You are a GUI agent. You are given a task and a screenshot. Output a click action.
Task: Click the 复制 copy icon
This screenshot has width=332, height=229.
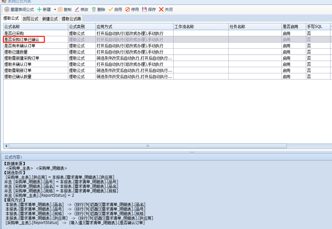(x=60, y=10)
